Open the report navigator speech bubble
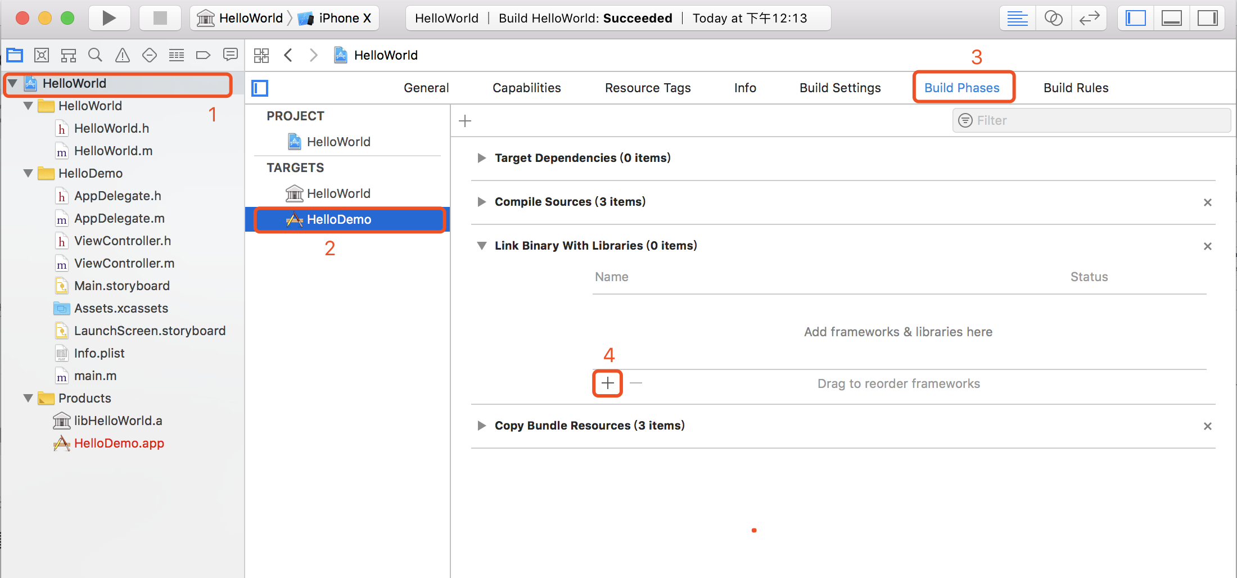The width and height of the screenshot is (1237, 578). pos(231,55)
